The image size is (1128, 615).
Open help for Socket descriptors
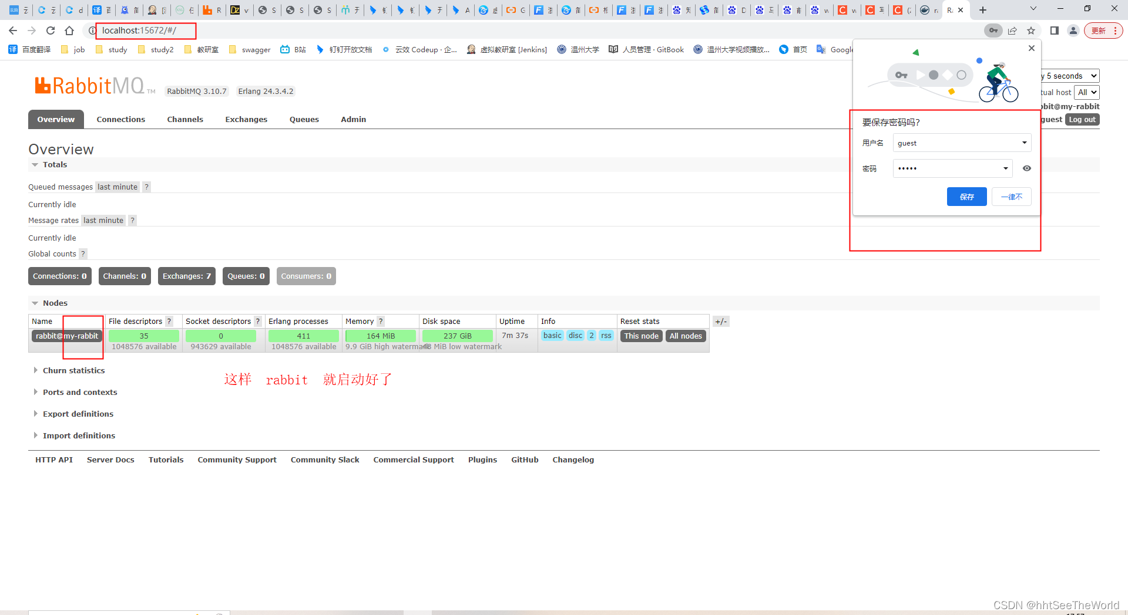(x=257, y=322)
